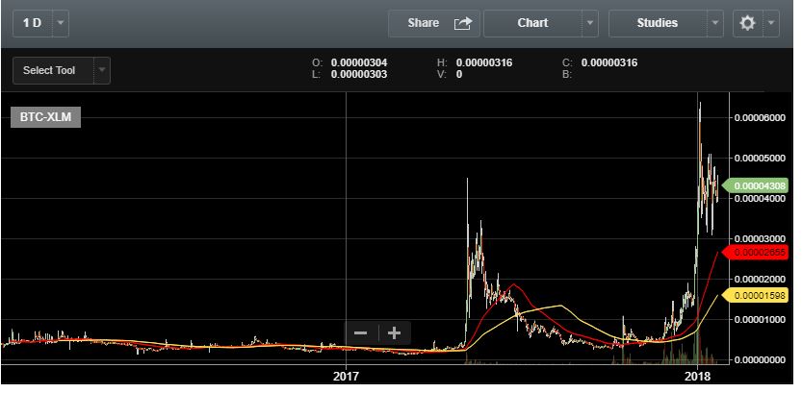Select the yellow 0.00001598 moving average tag
This screenshot has height=393, width=802.
click(755, 296)
